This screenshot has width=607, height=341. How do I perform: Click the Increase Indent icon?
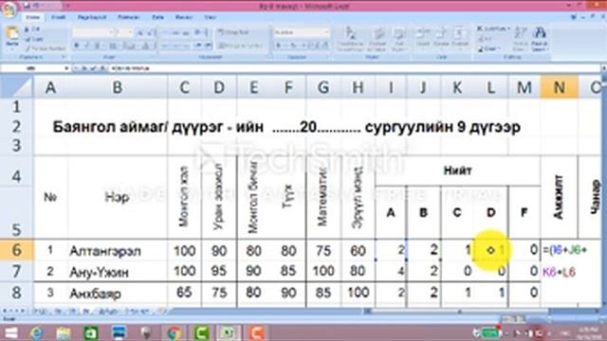(x=208, y=45)
